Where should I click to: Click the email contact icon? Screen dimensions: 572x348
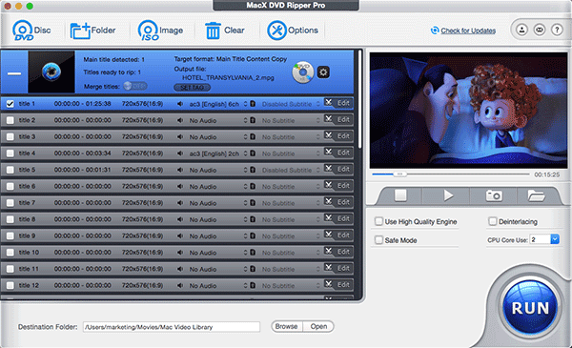coord(540,30)
